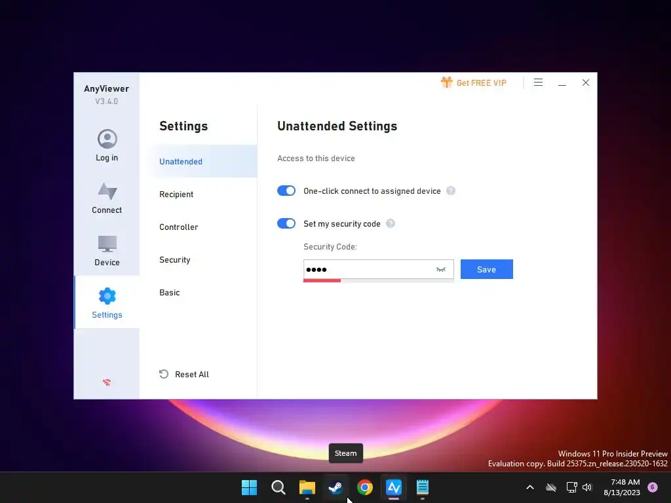Click the network tray icon

[571, 487]
